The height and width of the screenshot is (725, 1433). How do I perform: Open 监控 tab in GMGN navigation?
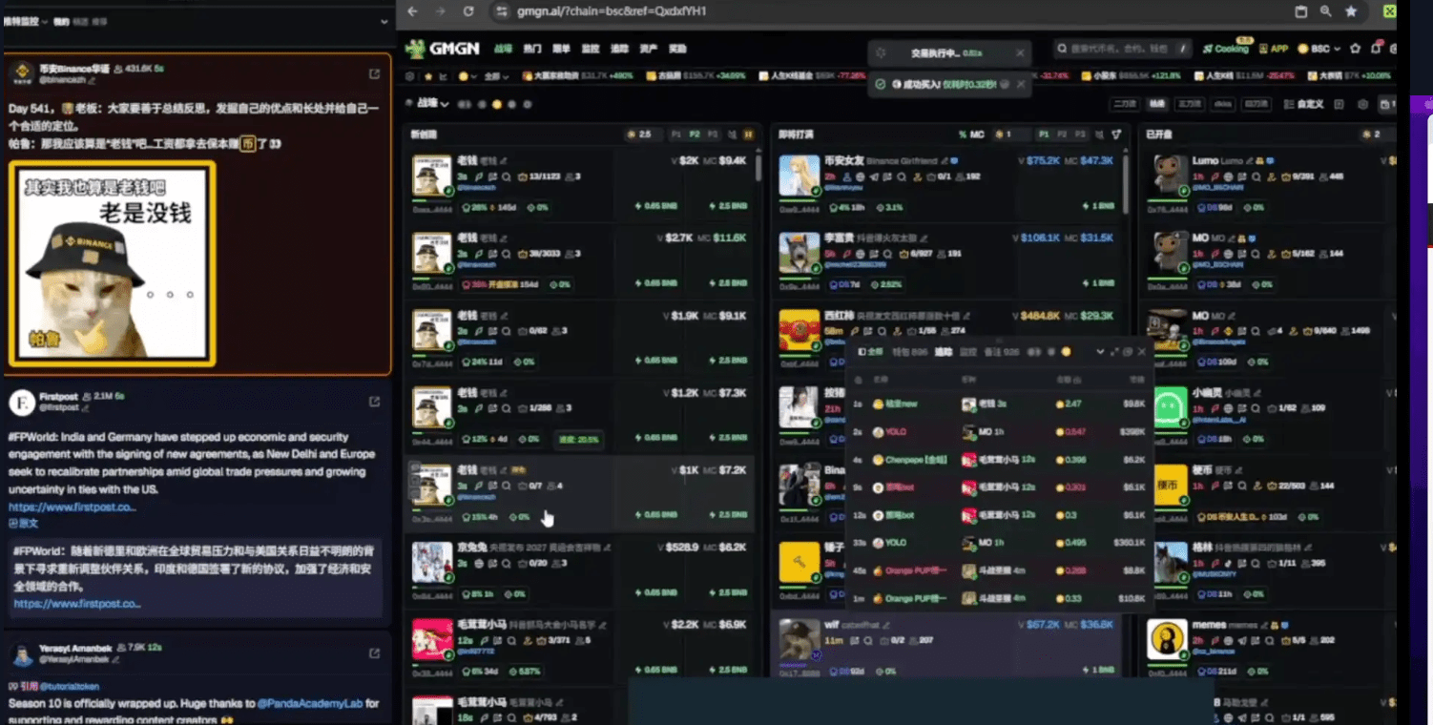pyautogui.click(x=590, y=49)
